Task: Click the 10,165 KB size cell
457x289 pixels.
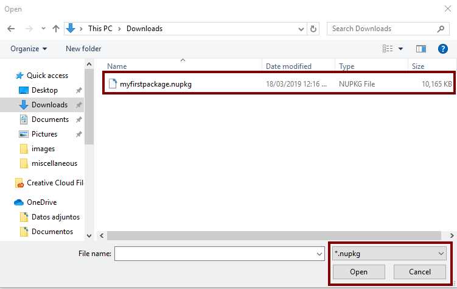Action: (x=436, y=84)
